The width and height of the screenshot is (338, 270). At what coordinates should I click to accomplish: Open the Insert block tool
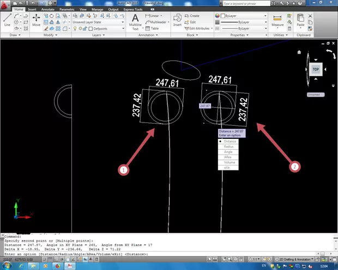(x=177, y=21)
